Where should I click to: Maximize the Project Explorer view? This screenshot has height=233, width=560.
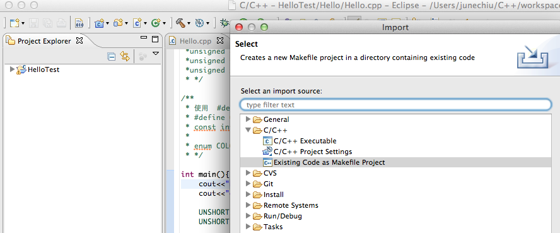click(155, 39)
